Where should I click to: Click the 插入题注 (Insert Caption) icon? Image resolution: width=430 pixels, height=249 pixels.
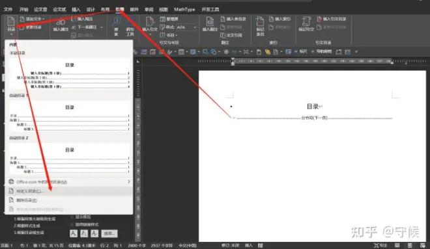(x=210, y=21)
